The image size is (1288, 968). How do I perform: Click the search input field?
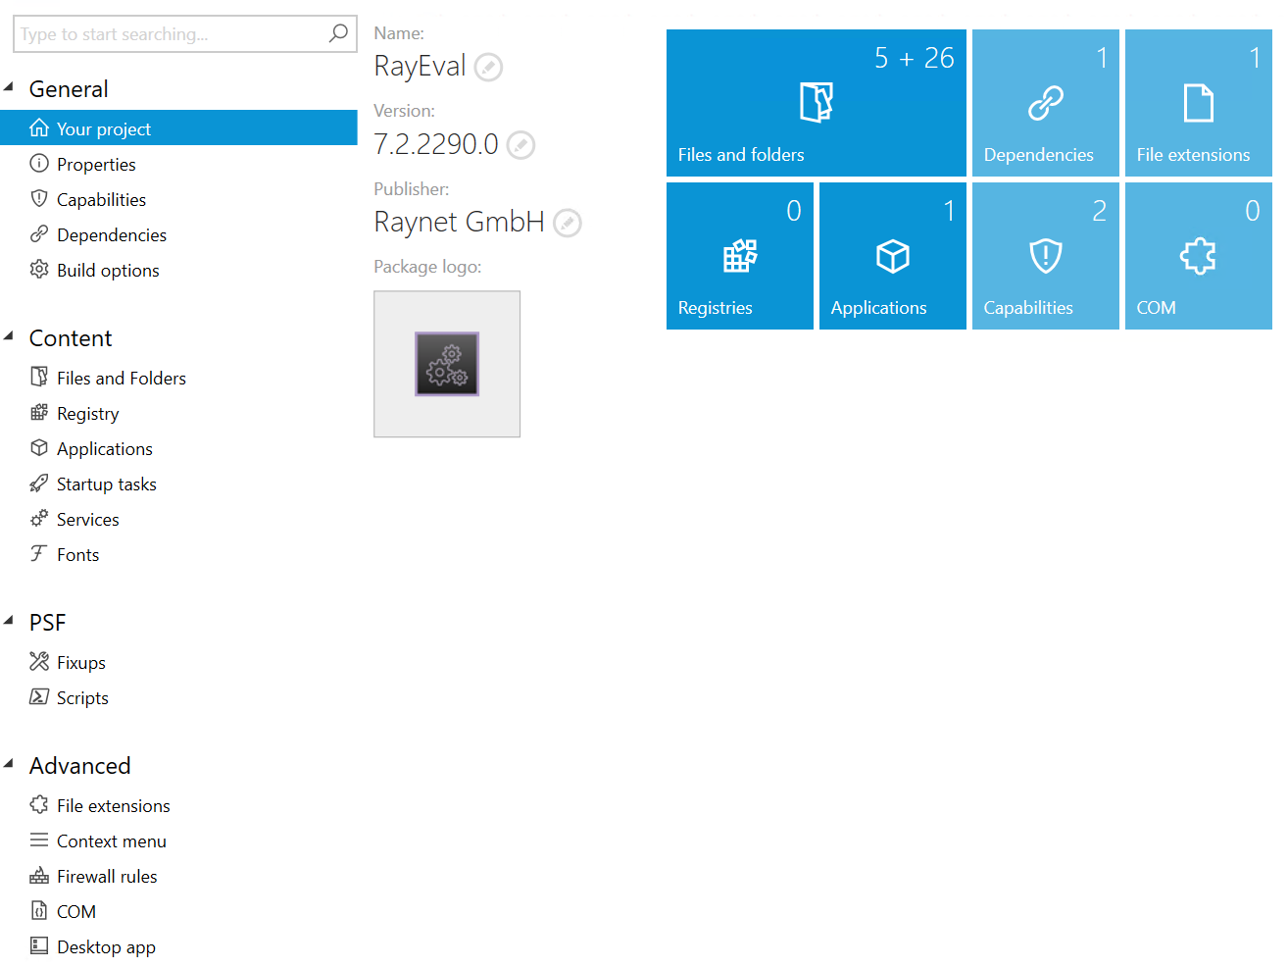point(167,33)
